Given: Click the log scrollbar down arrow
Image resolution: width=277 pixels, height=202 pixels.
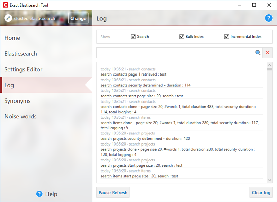Looking at the screenshot, I should coord(270,180).
